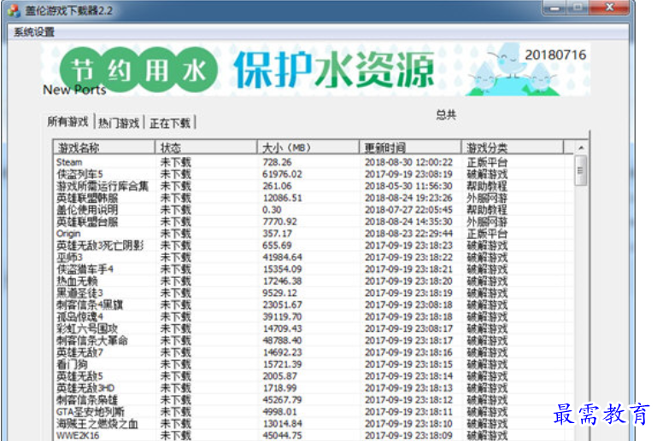The height and width of the screenshot is (441, 657).
Task: Select the WWE2K16 row
Action: (314, 436)
